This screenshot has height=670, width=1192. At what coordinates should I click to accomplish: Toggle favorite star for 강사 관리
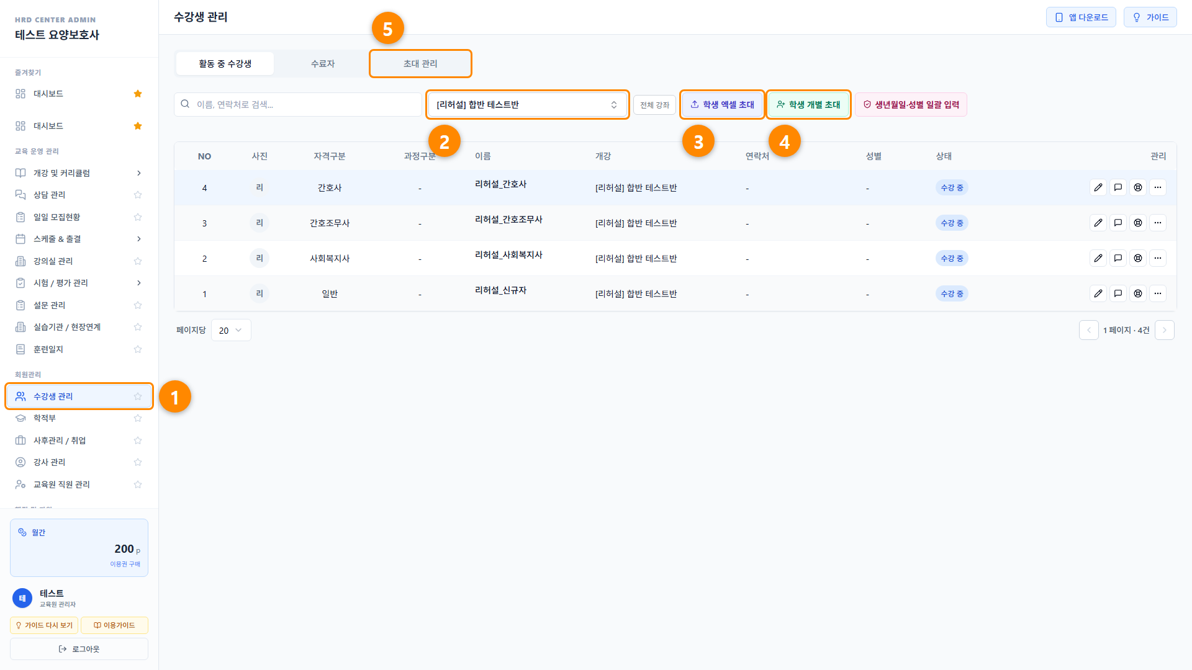point(138,462)
